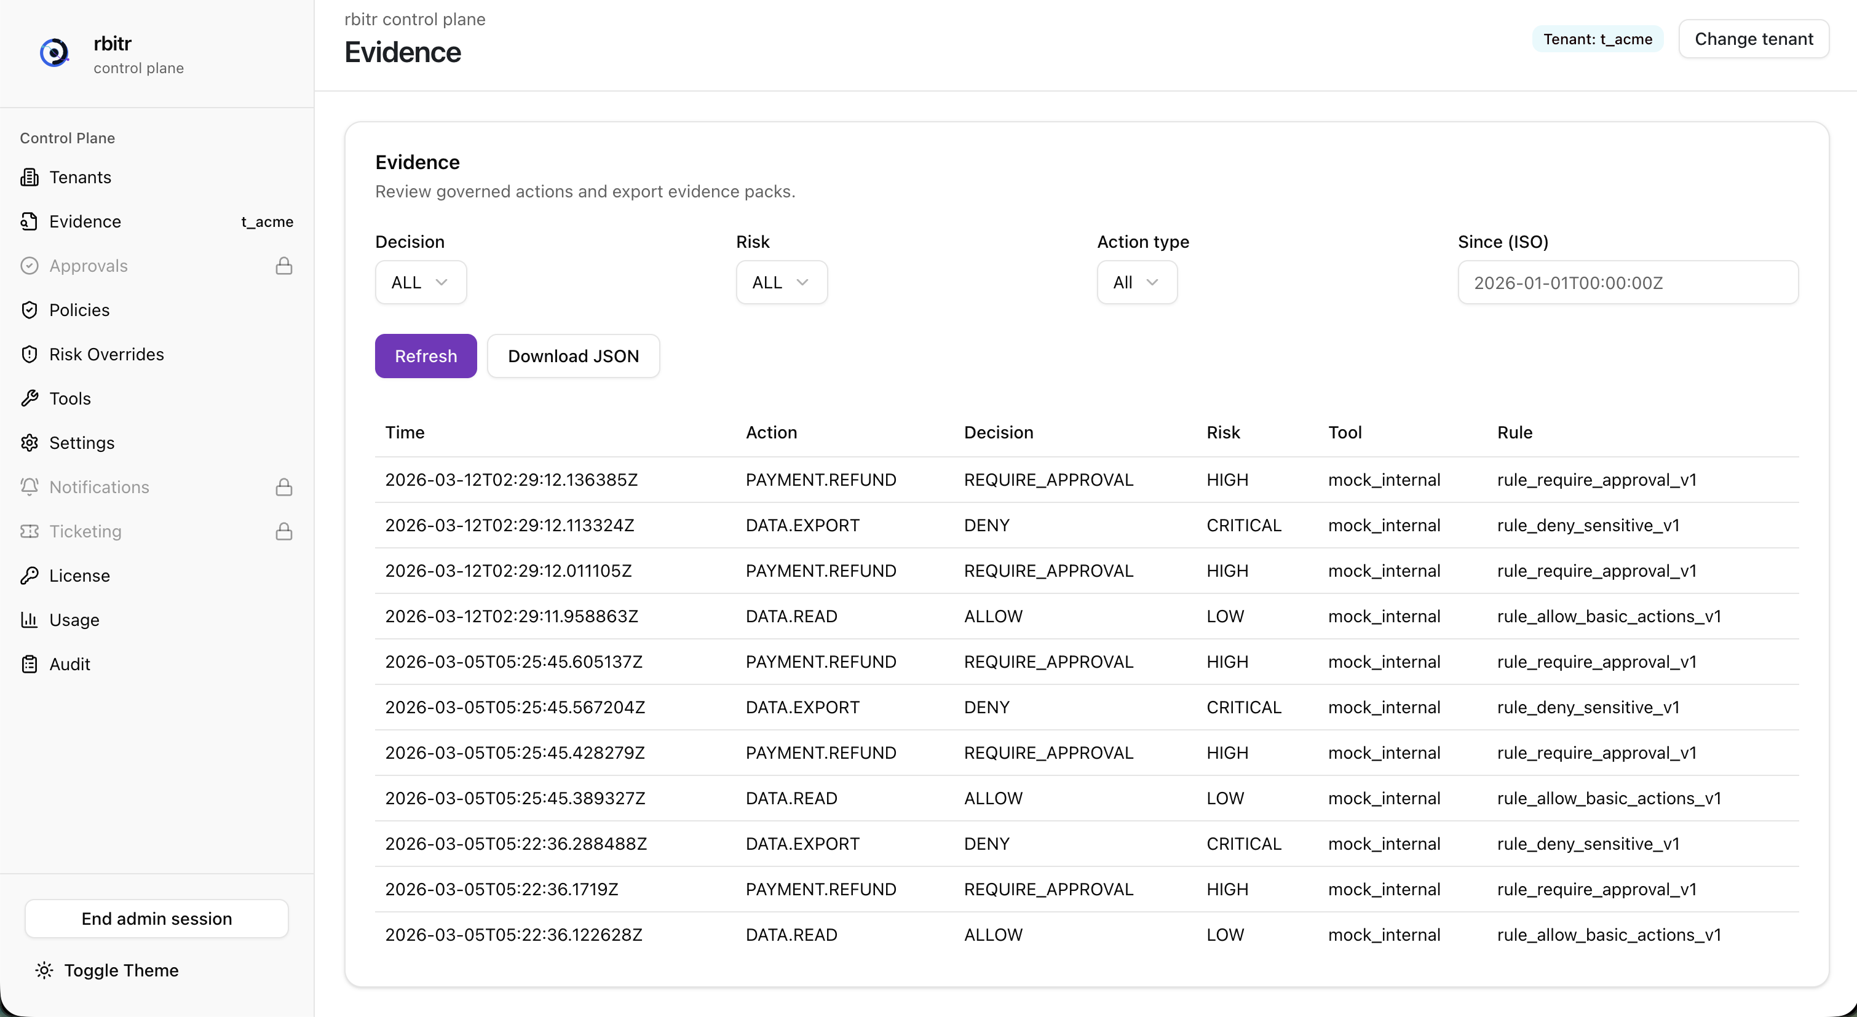Click the License key icon
This screenshot has height=1017, width=1857.
pyautogui.click(x=30, y=576)
